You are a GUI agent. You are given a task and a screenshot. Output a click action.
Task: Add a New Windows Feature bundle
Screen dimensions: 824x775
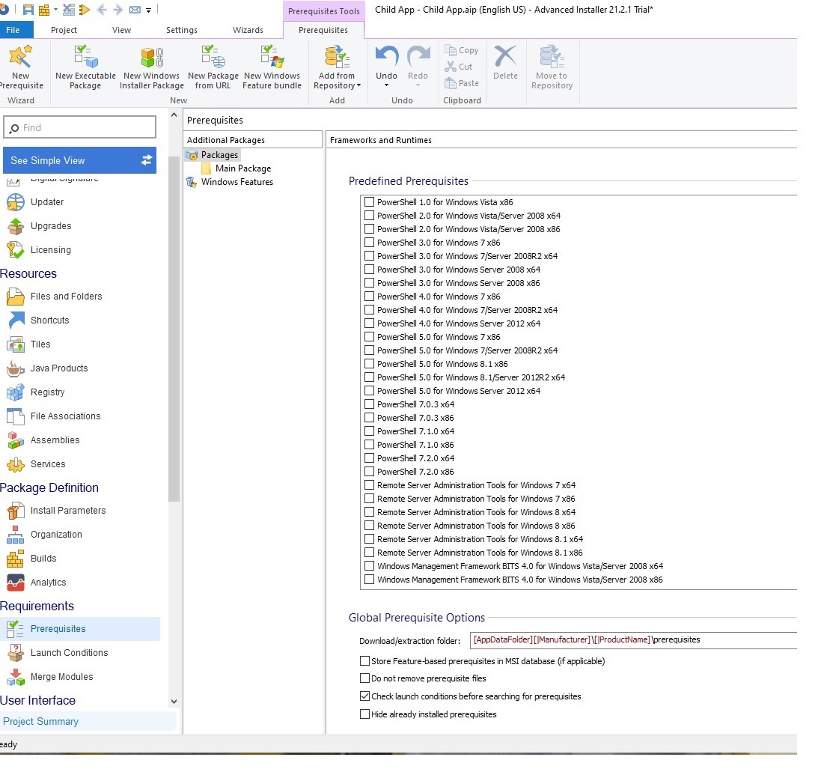click(272, 67)
